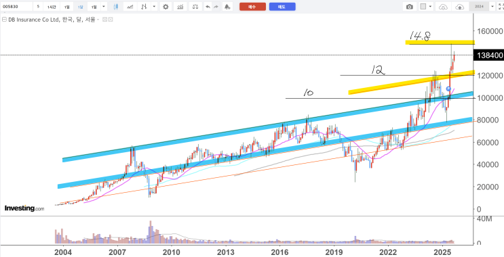Expand the chart style dropdown arrow
Viewport: 504px width, 257px height.
tap(154, 6)
